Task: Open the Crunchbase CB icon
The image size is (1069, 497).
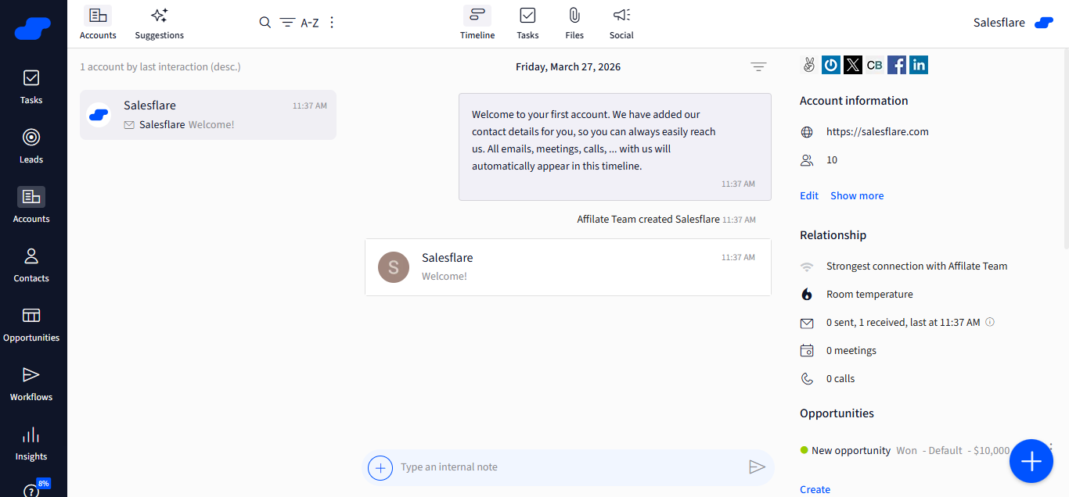Action: coord(875,65)
